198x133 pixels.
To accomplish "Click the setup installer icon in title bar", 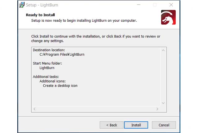I will (22, 5).
